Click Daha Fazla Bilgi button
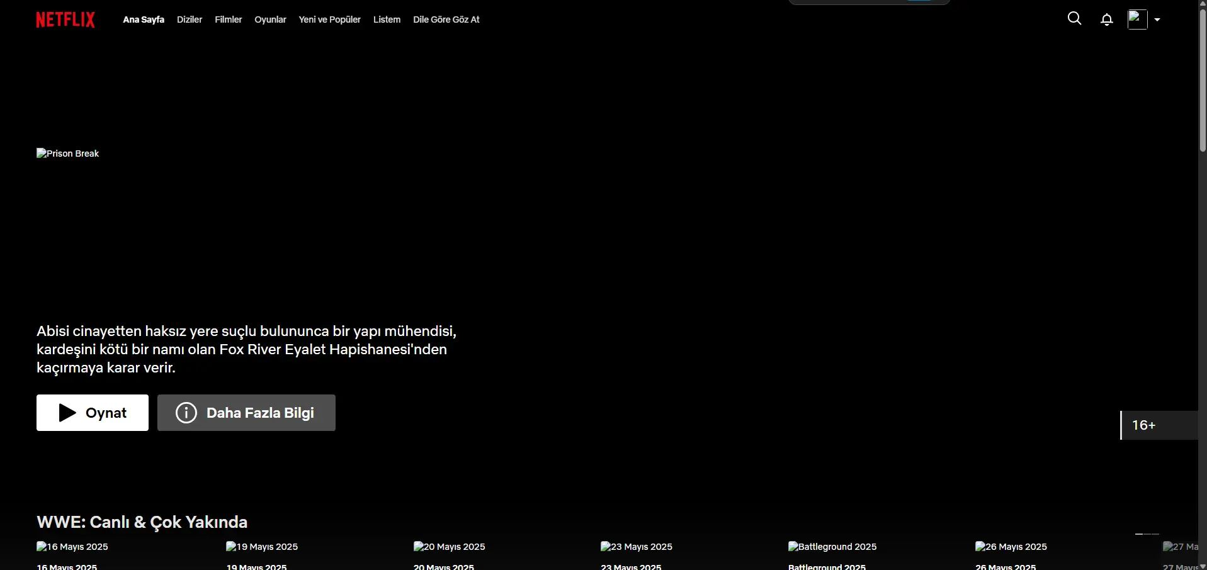 point(246,413)
